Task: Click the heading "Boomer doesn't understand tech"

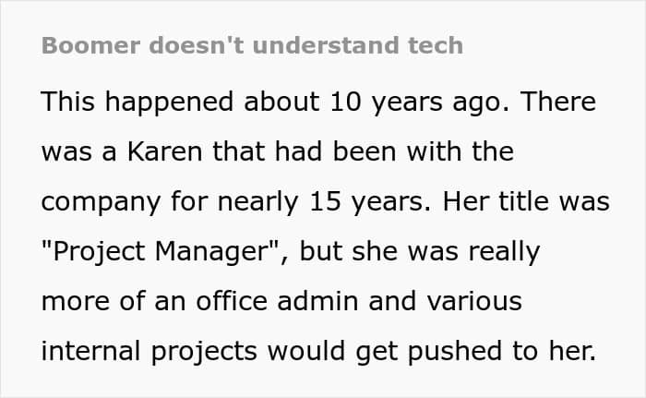Action: coord(252,45)
